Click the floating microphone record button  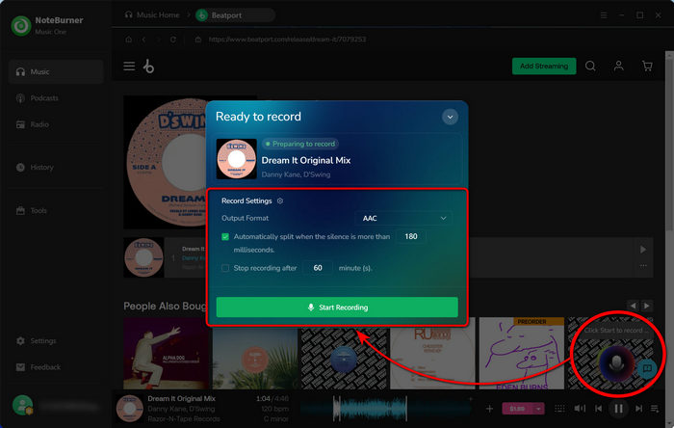pos(616,362)
